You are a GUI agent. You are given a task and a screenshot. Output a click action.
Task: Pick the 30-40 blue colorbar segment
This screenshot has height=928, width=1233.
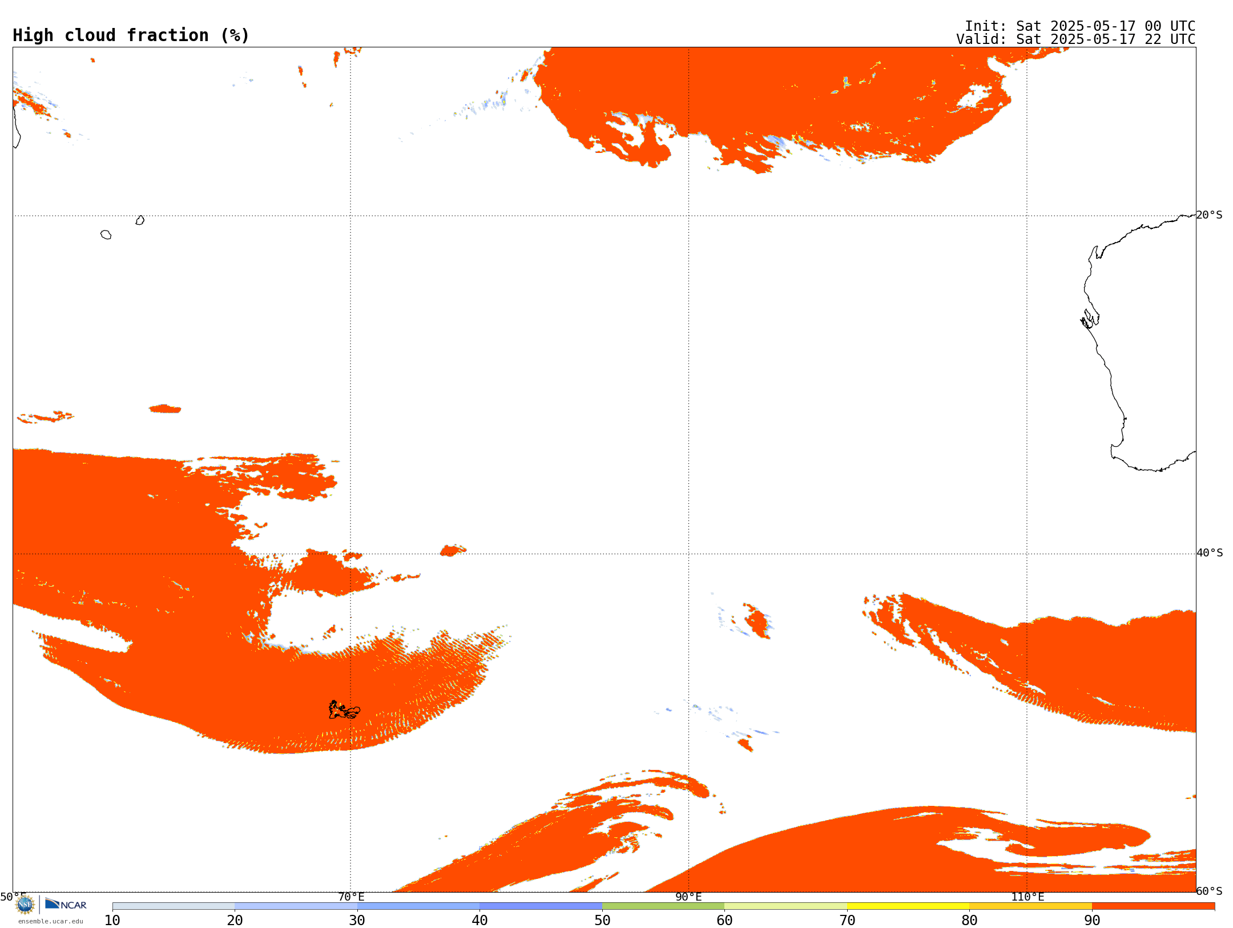coord(418,906)
